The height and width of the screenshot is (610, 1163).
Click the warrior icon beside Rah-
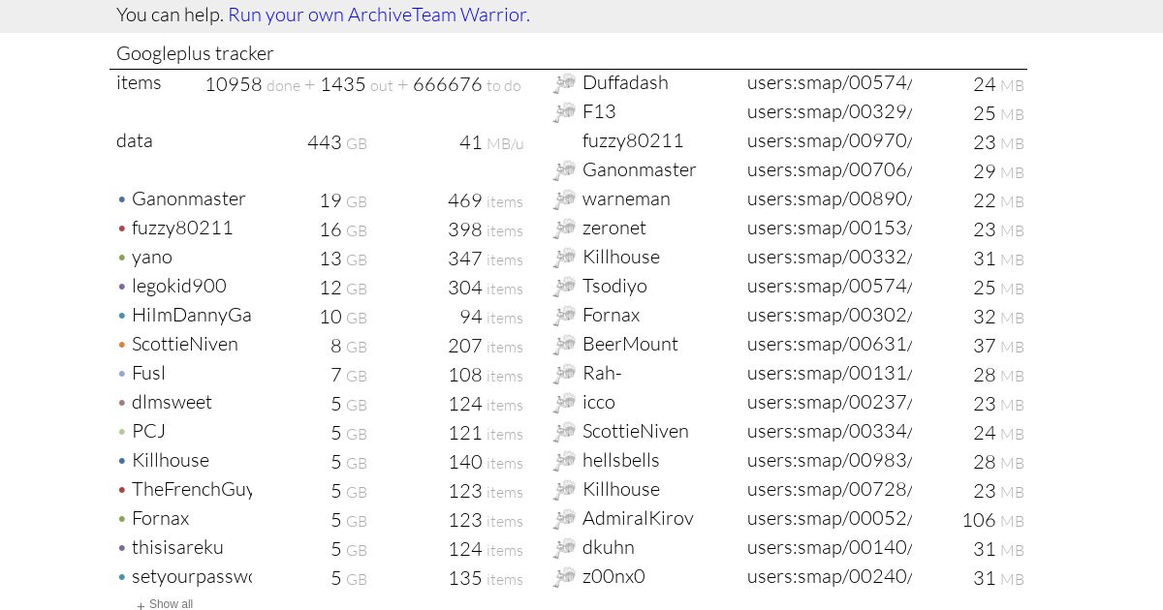[565, 375]
